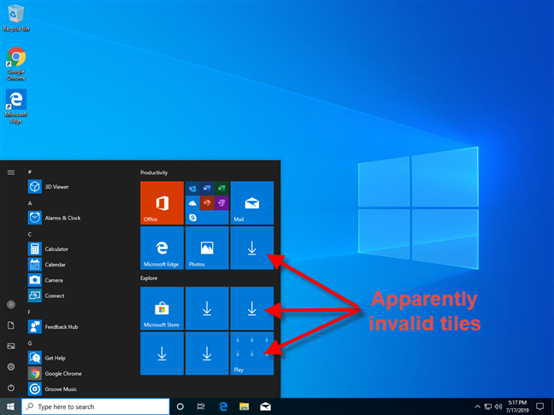The image size is (554, 415).
Task: Open the Action Center notifications icon
Action: point(539,406)
